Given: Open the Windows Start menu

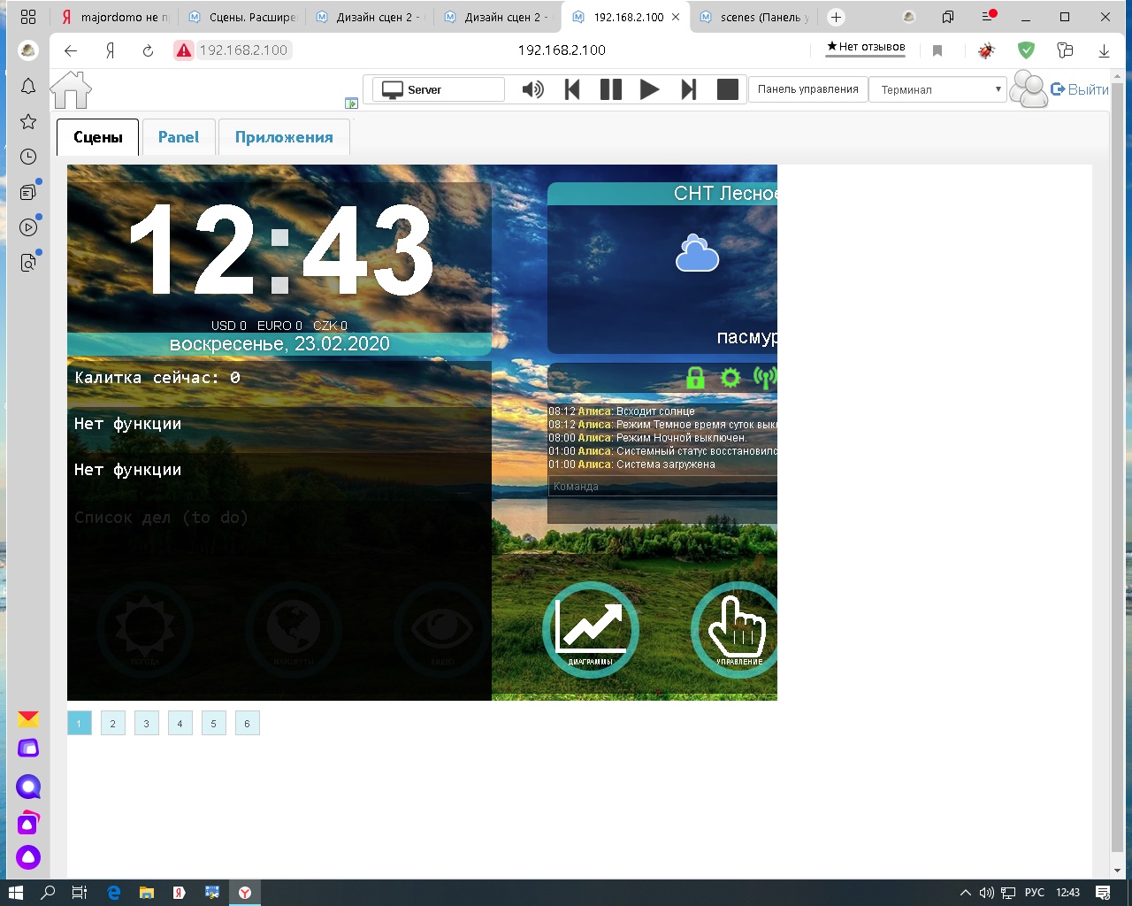Looking at the screenshot, I should click(16, 893).
